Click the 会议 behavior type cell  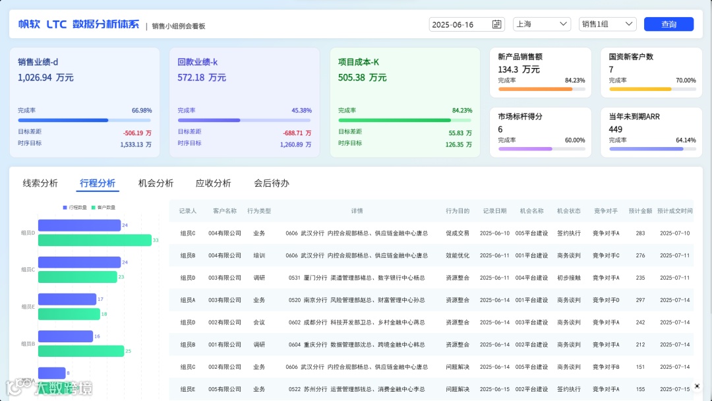click(259, 323)
